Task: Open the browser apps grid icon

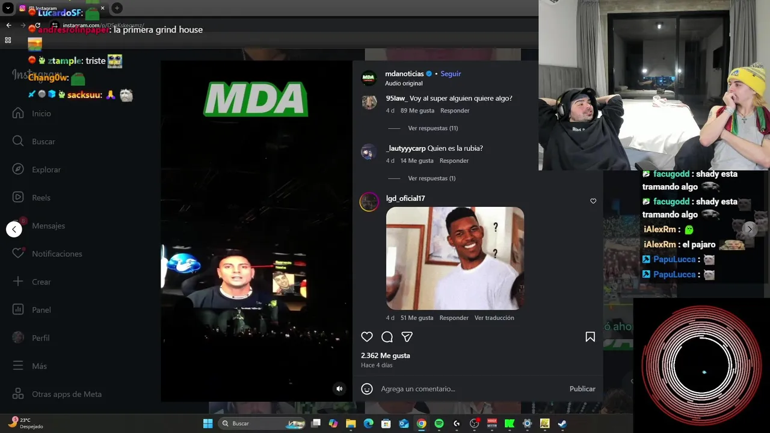Action: click(x=8, y=40)
